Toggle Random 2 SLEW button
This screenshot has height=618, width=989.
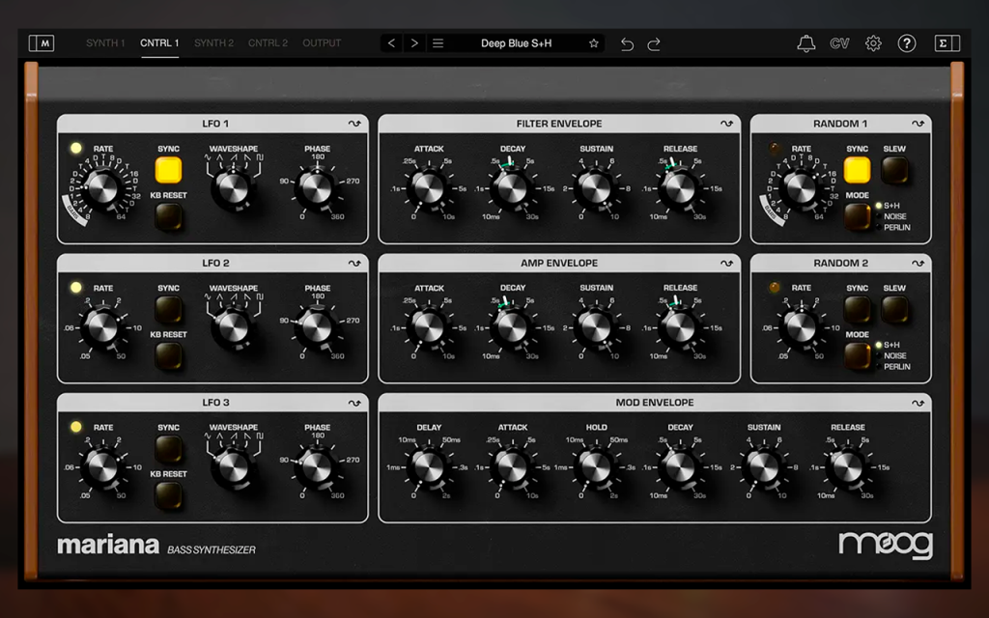click(x=894, y=310)
